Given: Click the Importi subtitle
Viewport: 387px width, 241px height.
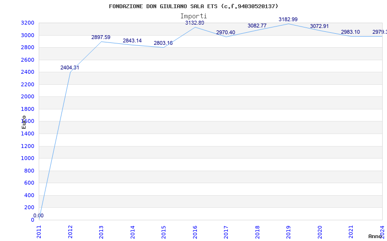Looking at the screenshot, I should (193, 16).
